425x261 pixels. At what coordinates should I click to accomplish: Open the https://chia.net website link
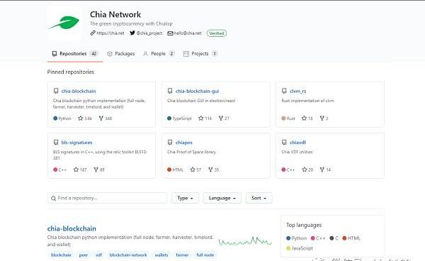click(110, 33)
